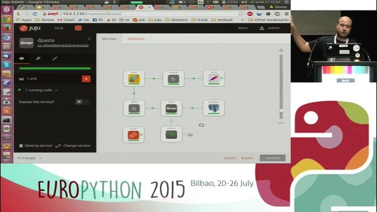377x212 pixels.
Task: Click the gear extension icon in Chrome
Action: (x=268, y=14)
